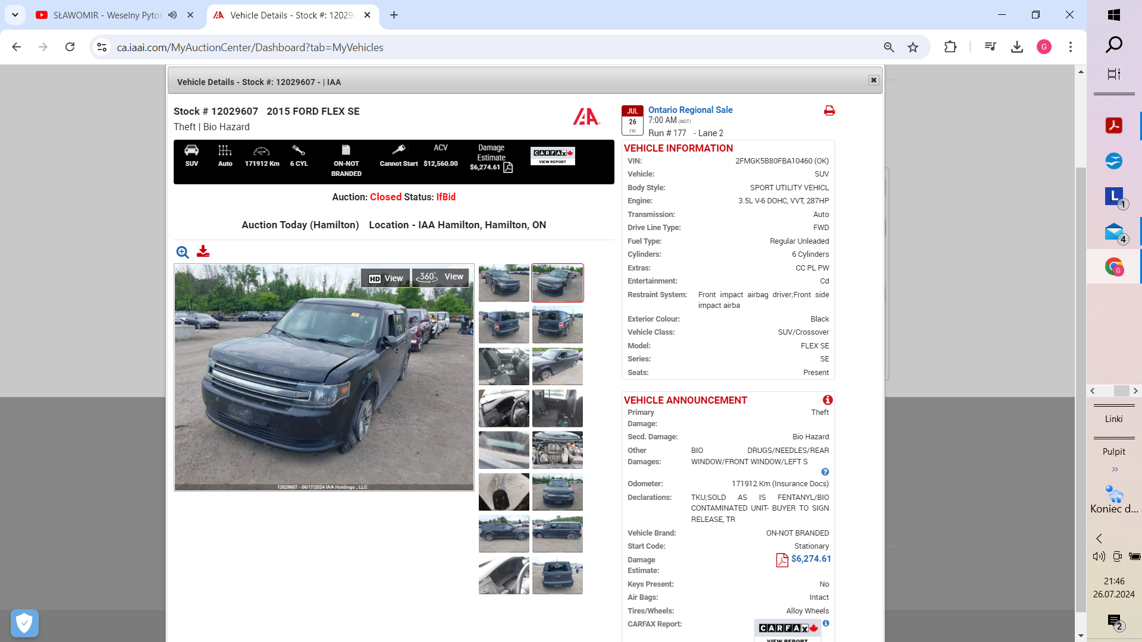The height and width of the screenshot is (642, 1142).
Task: Show hidden system tray icons
Action: [1099, 539]
